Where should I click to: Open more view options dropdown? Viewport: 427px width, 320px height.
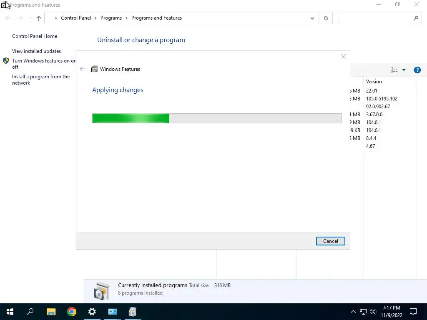(x=404, y=70)
